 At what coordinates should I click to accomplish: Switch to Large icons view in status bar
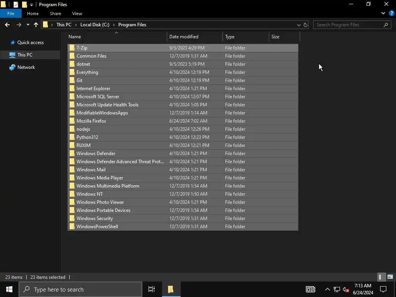pos(390,277)
